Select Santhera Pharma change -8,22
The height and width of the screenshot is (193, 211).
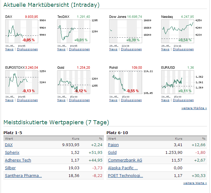tap(97, 175)
